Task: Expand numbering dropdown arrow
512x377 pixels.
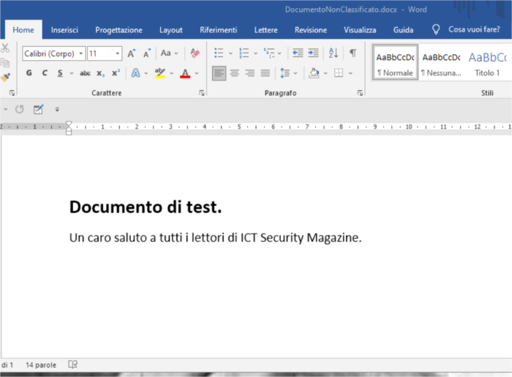Action: pos(255,53)
